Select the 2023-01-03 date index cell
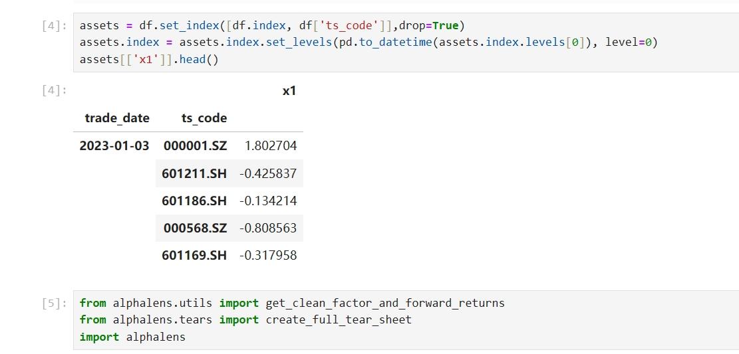Image resolution: width=739 pixels, height=354 pixels. pos(114,145)
